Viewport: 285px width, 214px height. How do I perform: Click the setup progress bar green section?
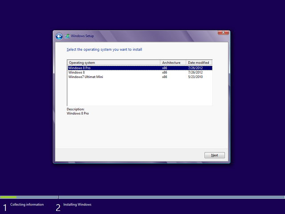click(8, 197)
